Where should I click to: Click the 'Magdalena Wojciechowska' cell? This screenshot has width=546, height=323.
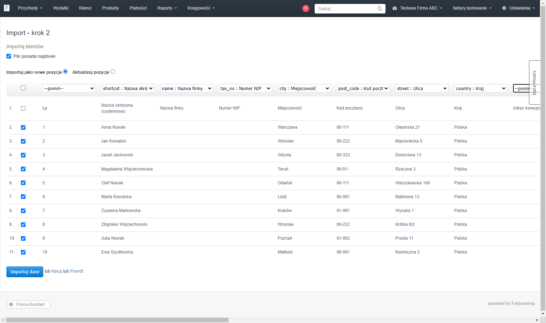click(x=127, y=169)
